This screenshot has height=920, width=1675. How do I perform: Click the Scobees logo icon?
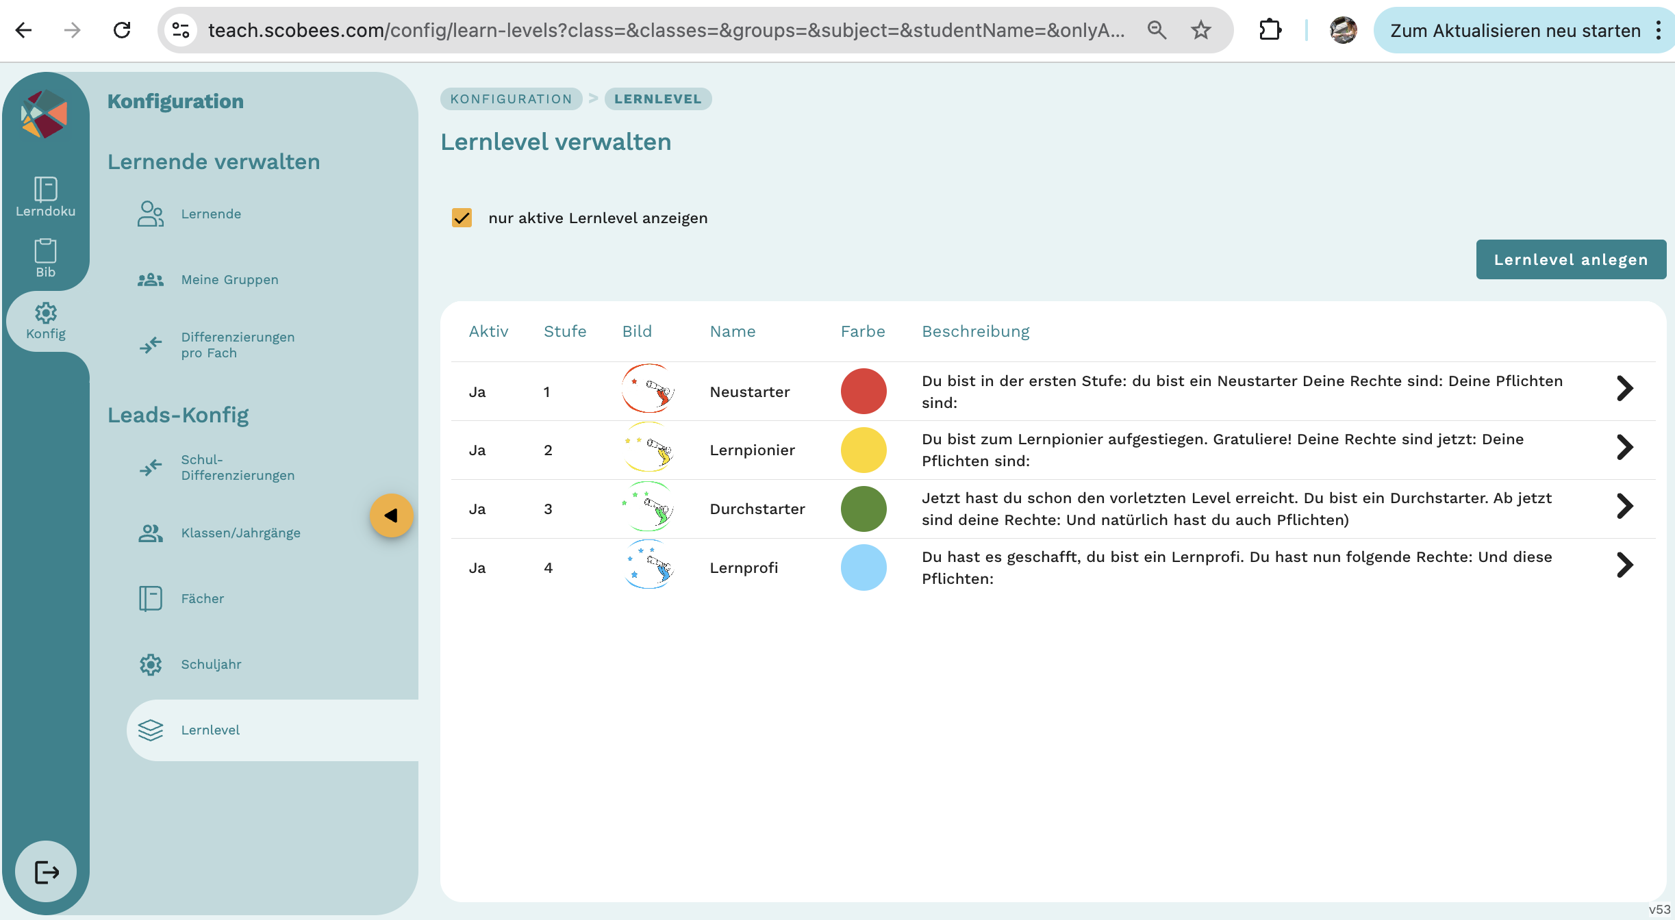pyautogui.click(x=45, y=114)
